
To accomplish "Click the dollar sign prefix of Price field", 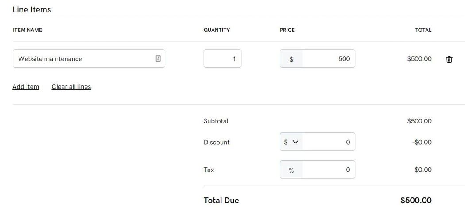I will point(291,59).
